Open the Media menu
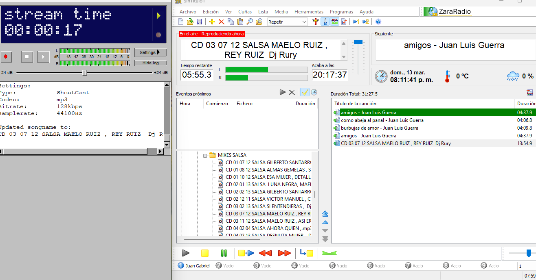This screenshot has height=280, width=536. (x=281, y=12)
